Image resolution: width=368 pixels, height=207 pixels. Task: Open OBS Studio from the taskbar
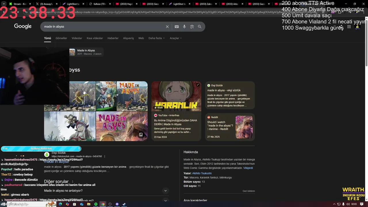pyautogui.click(x=110, y=204)
